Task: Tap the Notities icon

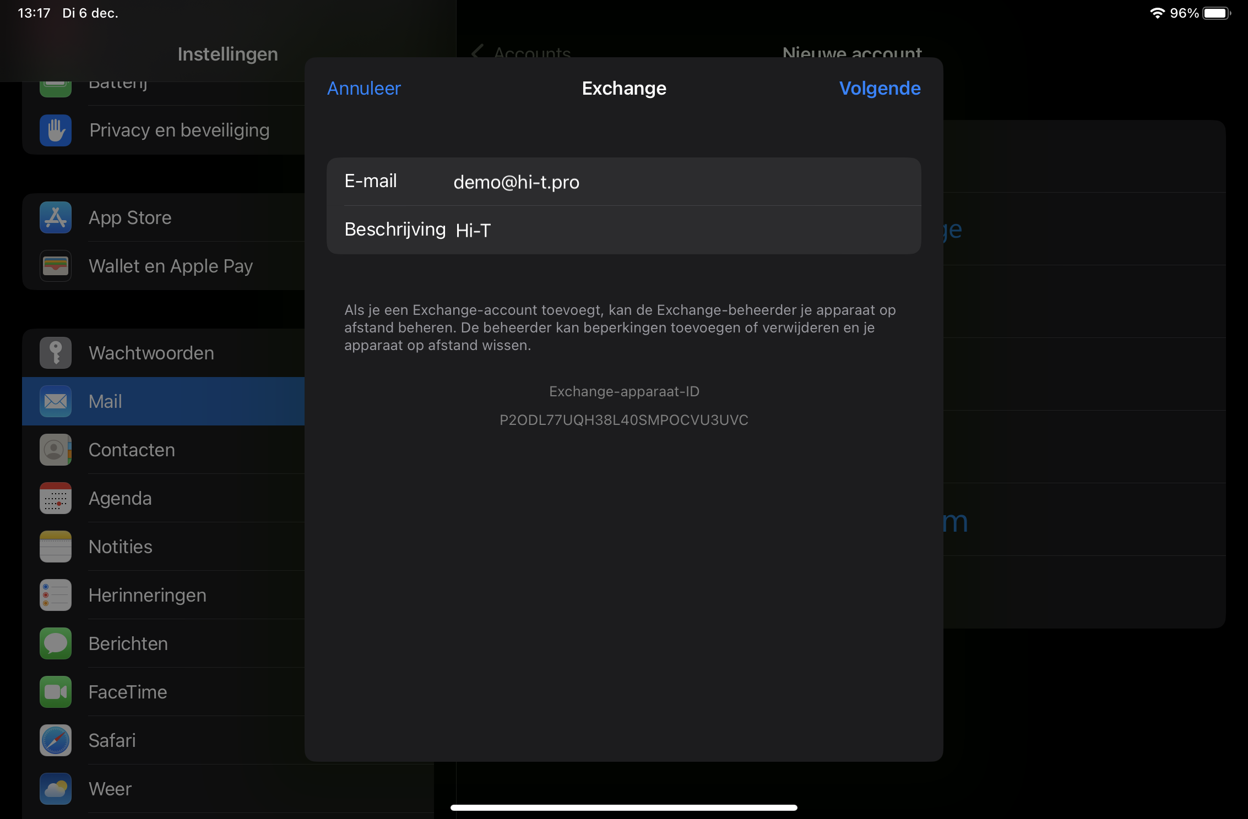Action: 56,547
